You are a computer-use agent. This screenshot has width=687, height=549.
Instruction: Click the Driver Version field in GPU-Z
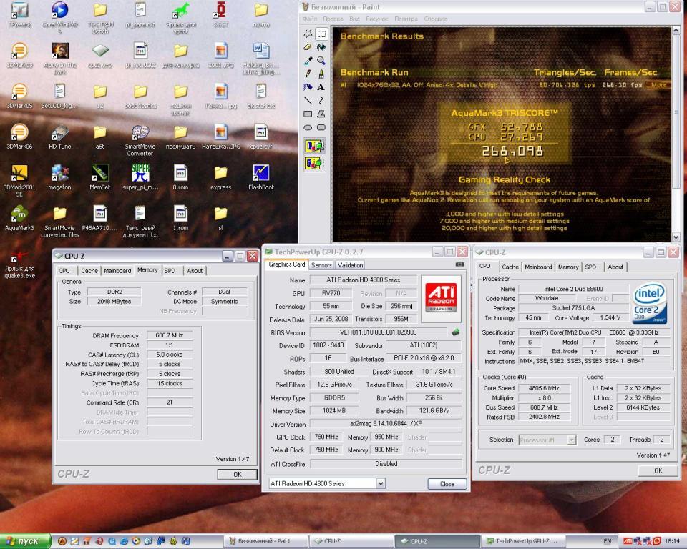point(386,424)
